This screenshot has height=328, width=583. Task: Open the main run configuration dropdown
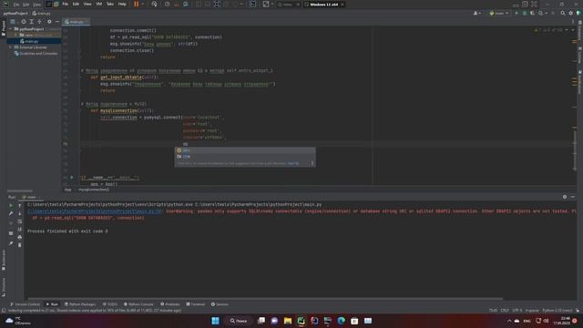point(499,13)
